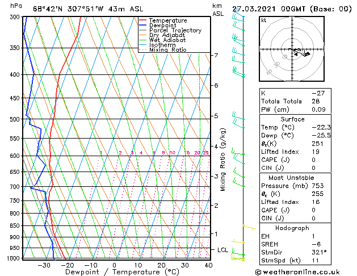Click the mixing ratio label 10
The image size is (357, 276).
[173, 153]
